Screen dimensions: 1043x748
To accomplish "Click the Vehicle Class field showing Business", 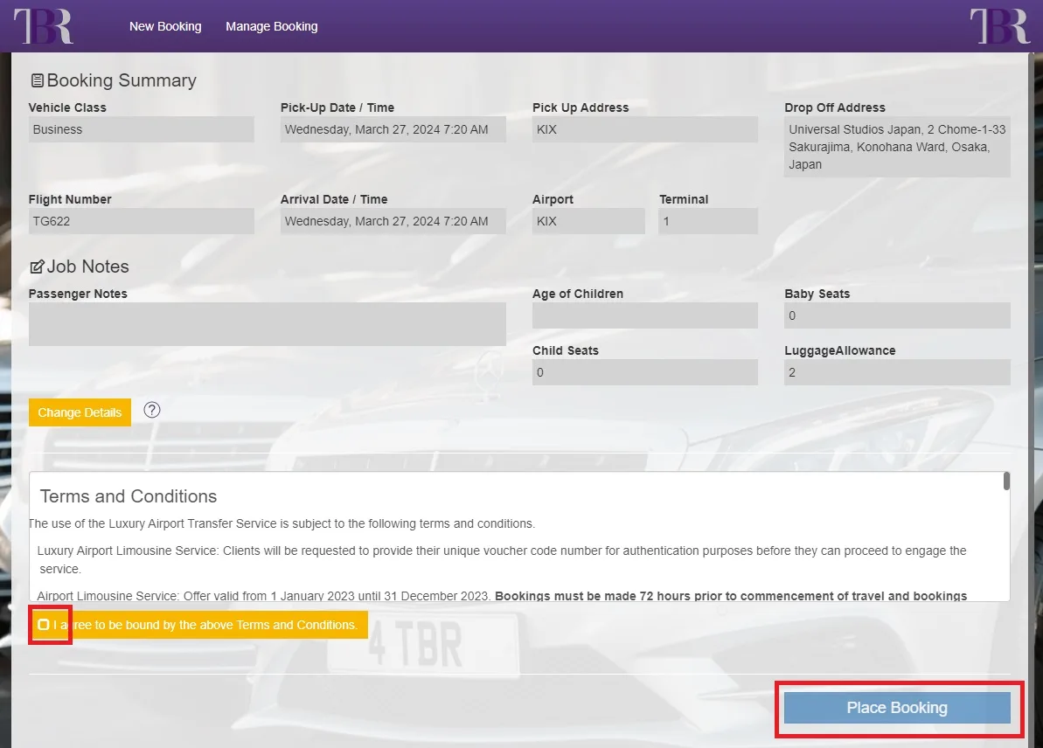I will coord(141,129).
